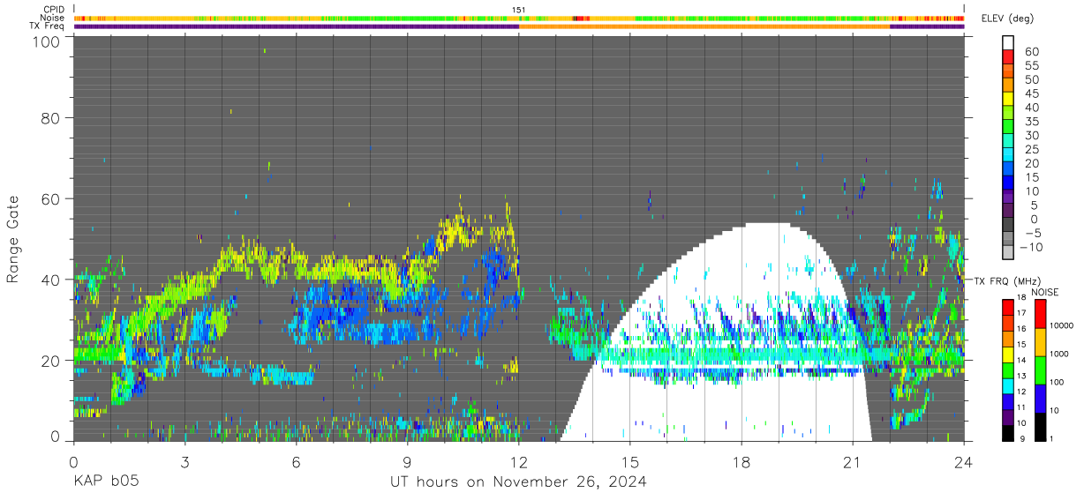Click the 12 UT hour axis tick label
Screen dimensions: 1084x500
click(519, 460)
